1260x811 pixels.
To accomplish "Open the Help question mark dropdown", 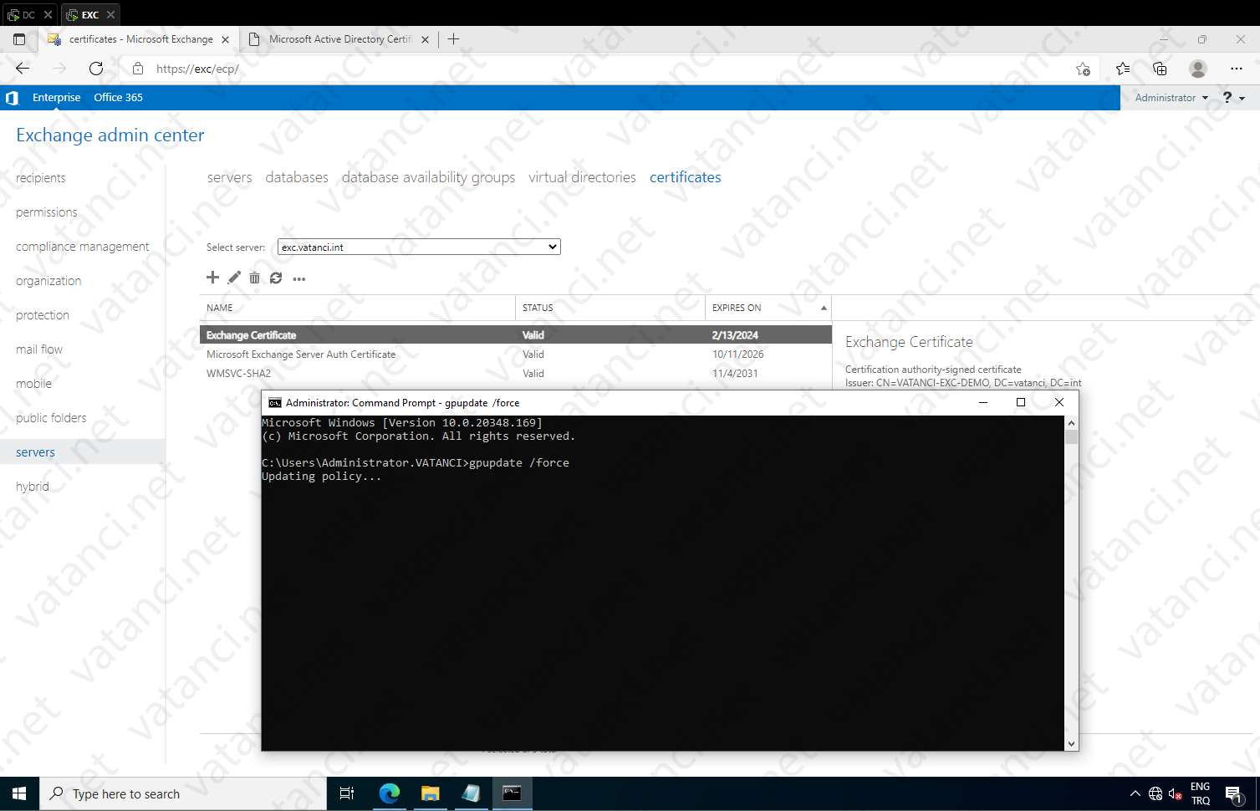I will click(x=1233, y=98).
